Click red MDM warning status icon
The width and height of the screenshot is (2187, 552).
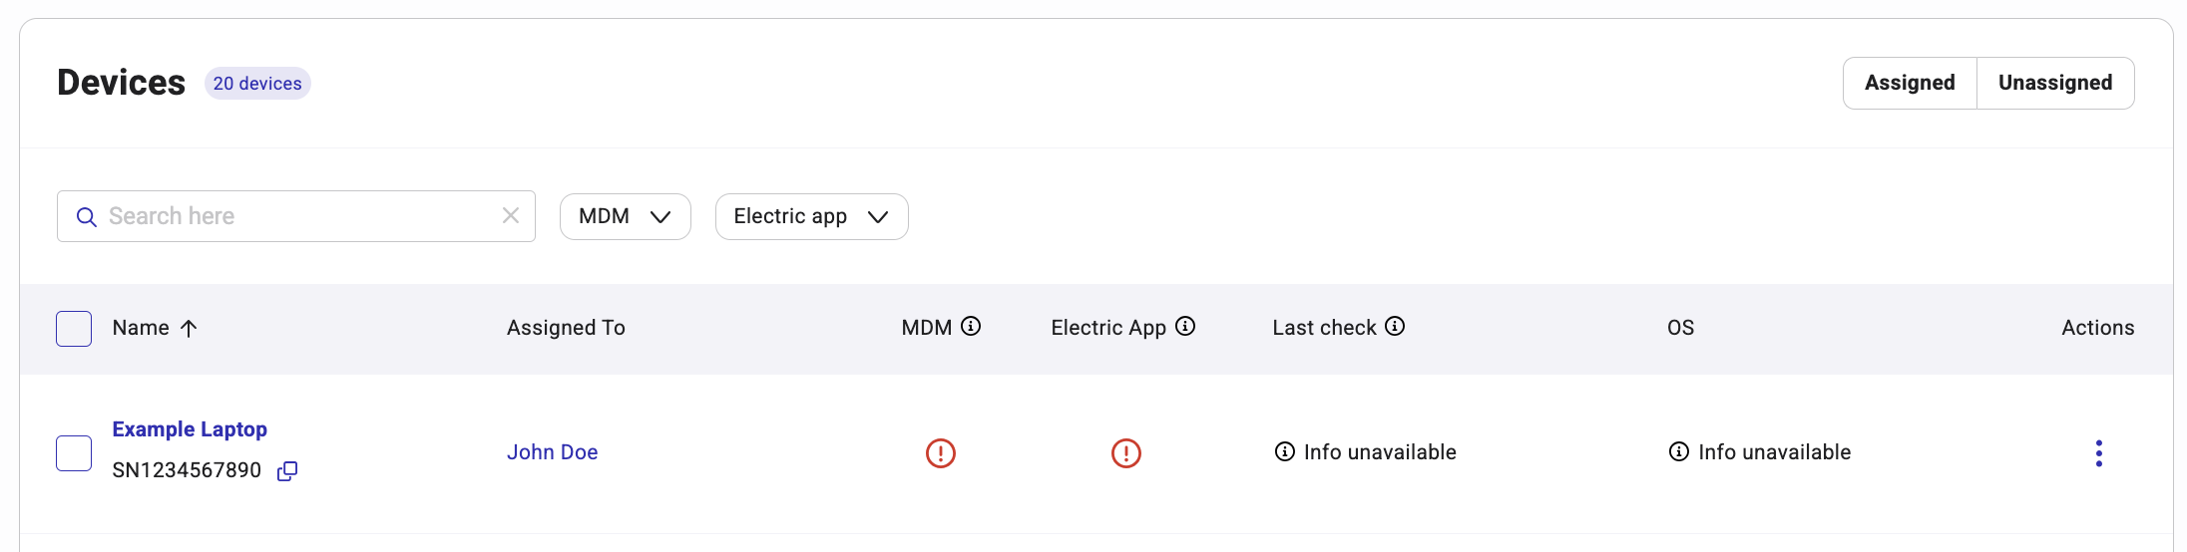coord(941,453)
